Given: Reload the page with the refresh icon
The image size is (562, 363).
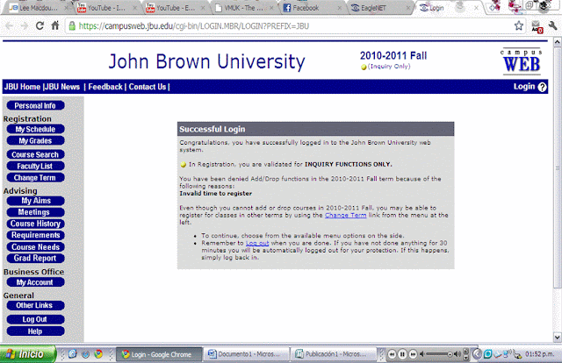Looking at the screenshot, I should click(40, 25).
